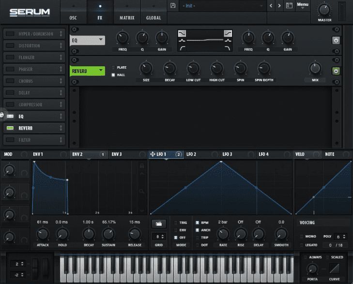353x284 pixels.
Task: Select the VELO tab
Action: [307, 154]
